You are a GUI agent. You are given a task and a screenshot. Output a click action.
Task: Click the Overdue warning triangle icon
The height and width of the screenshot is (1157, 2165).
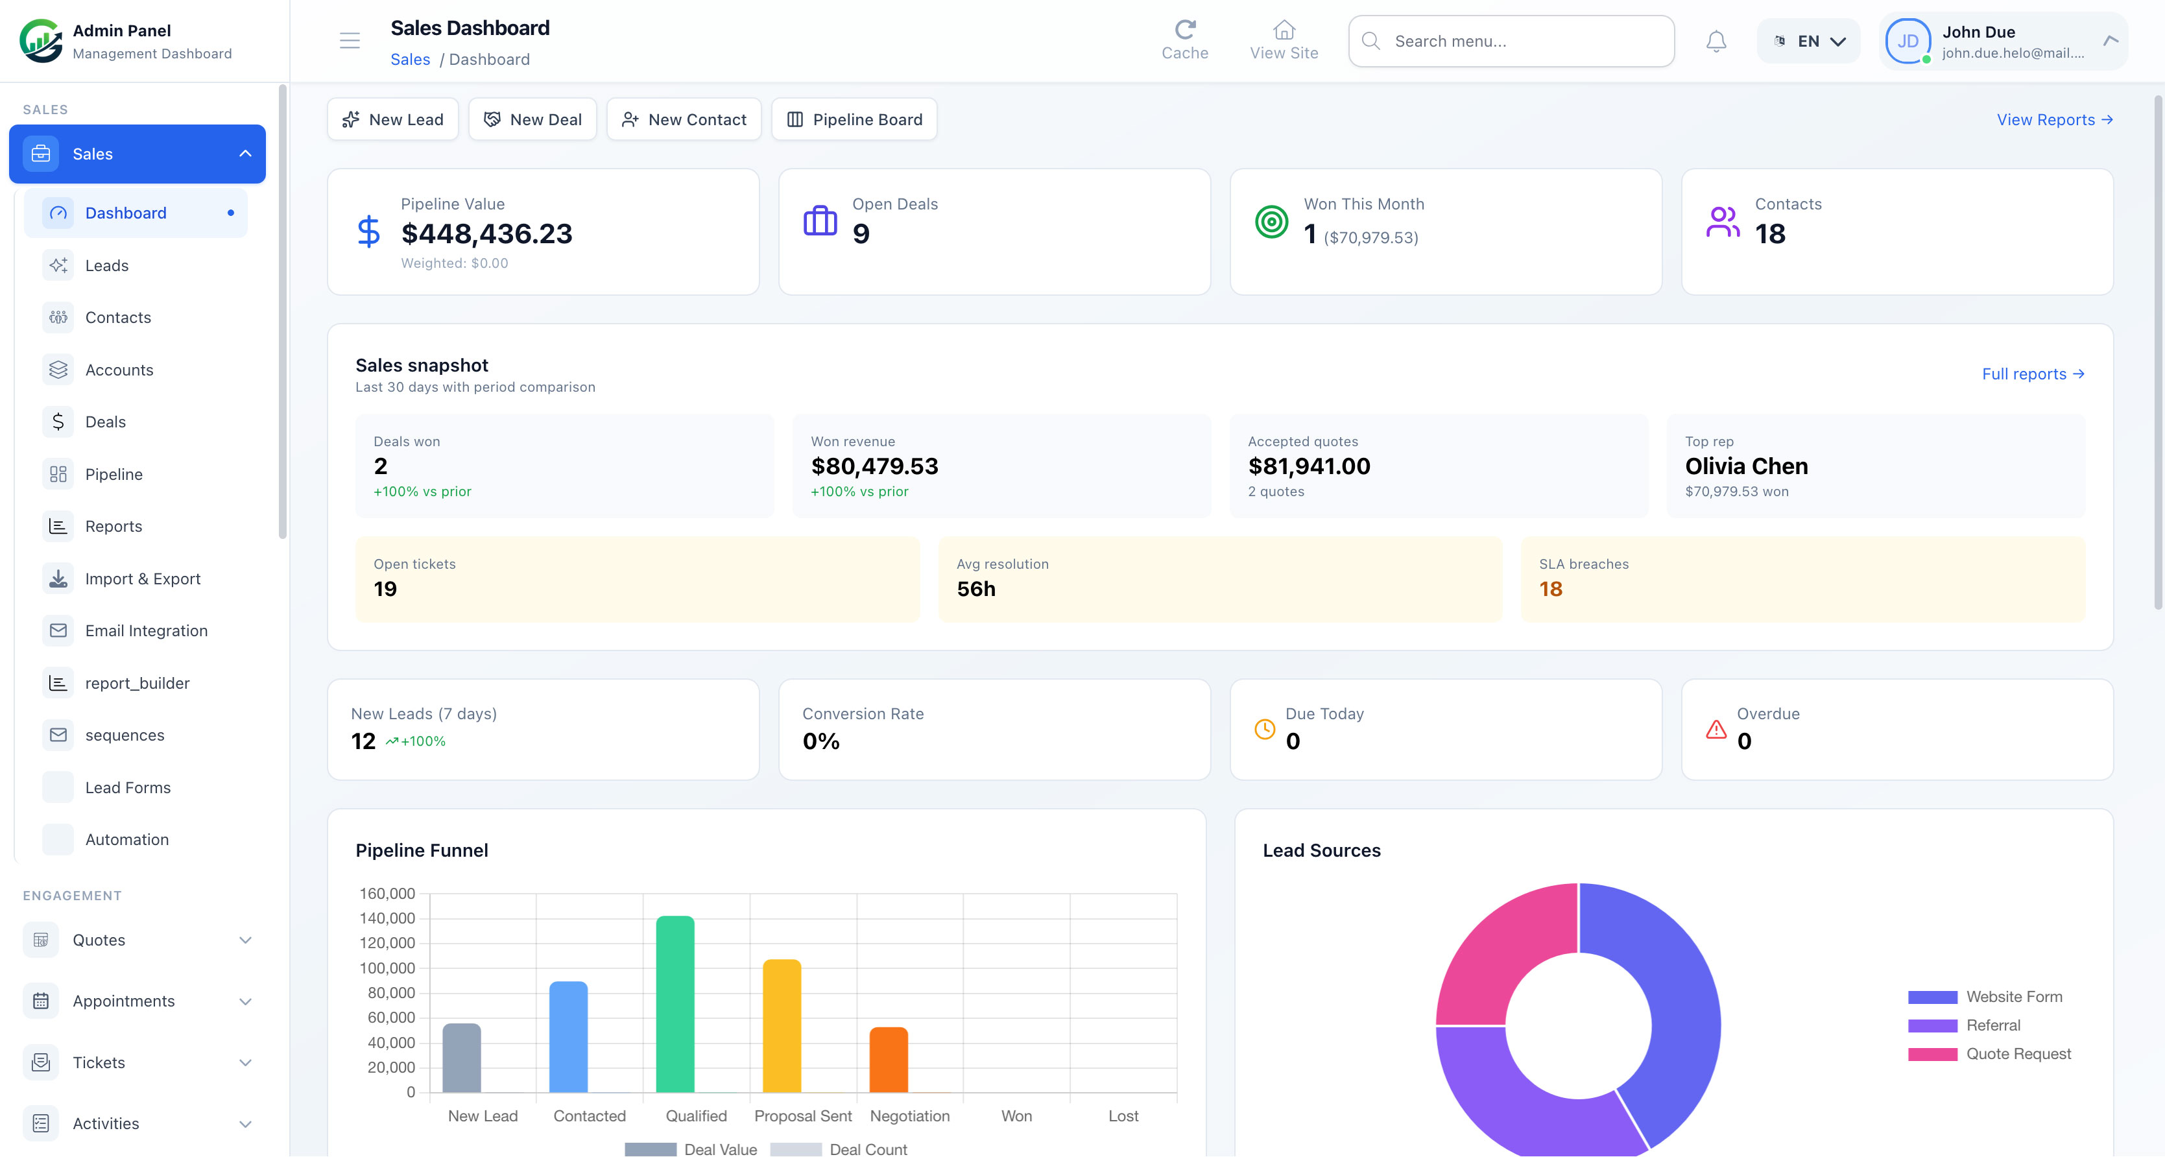coord(1716,730)
